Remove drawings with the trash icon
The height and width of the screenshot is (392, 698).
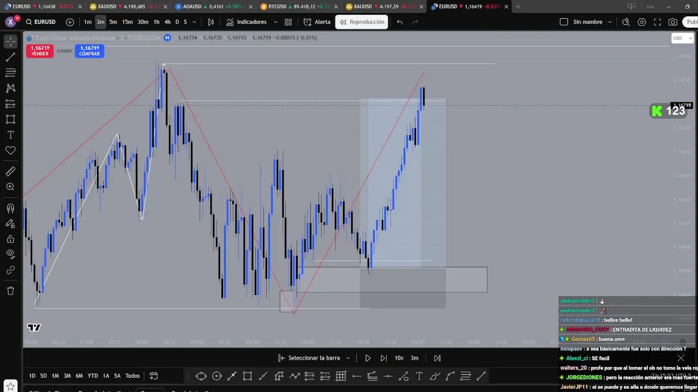pyautogui.click(x=10, y=291)
